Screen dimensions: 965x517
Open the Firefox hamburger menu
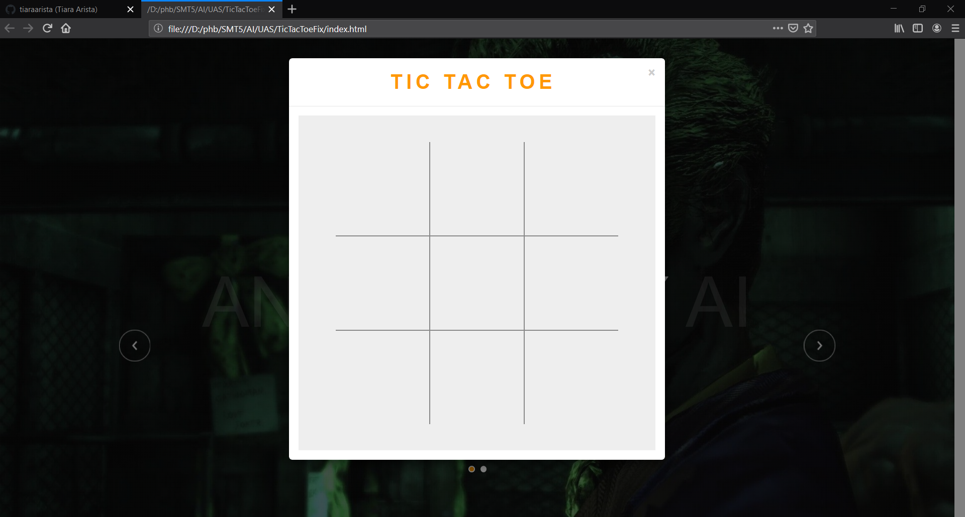point(954,29)
